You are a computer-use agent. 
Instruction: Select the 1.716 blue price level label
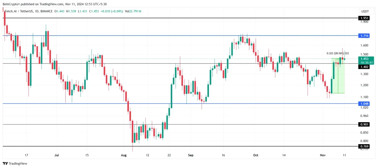click(364, 36)
